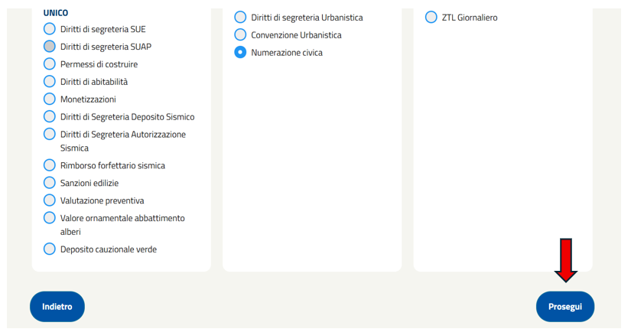Select Diritti di segreteria SUE option
Image resolution: width=631 pixels, height=329 pixels.
point(50,29)
